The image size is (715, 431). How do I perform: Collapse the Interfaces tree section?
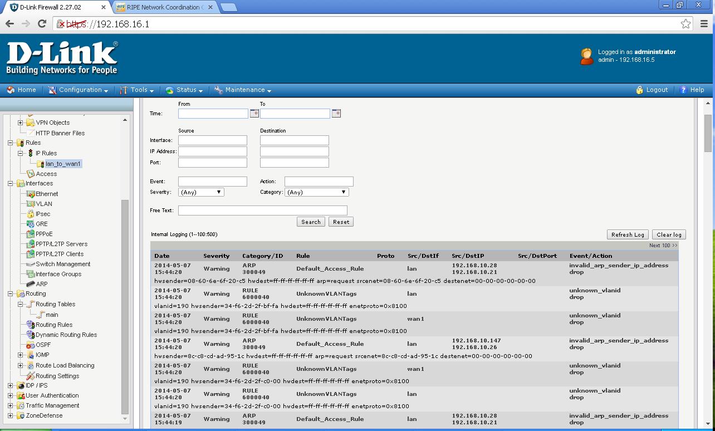tap(10, 183)
